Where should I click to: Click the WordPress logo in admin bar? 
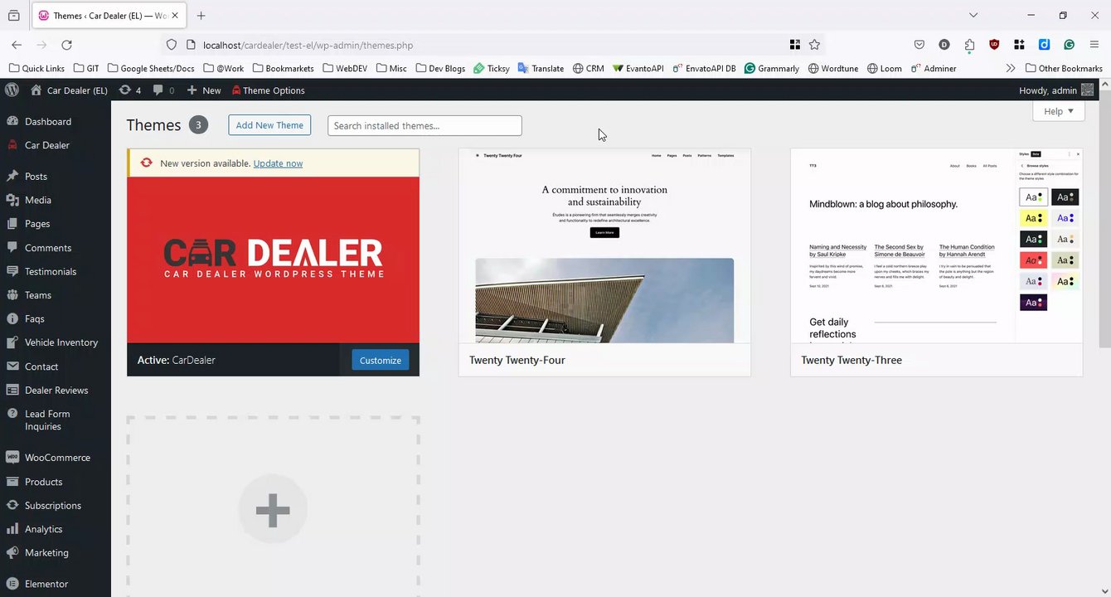point(12,90)
